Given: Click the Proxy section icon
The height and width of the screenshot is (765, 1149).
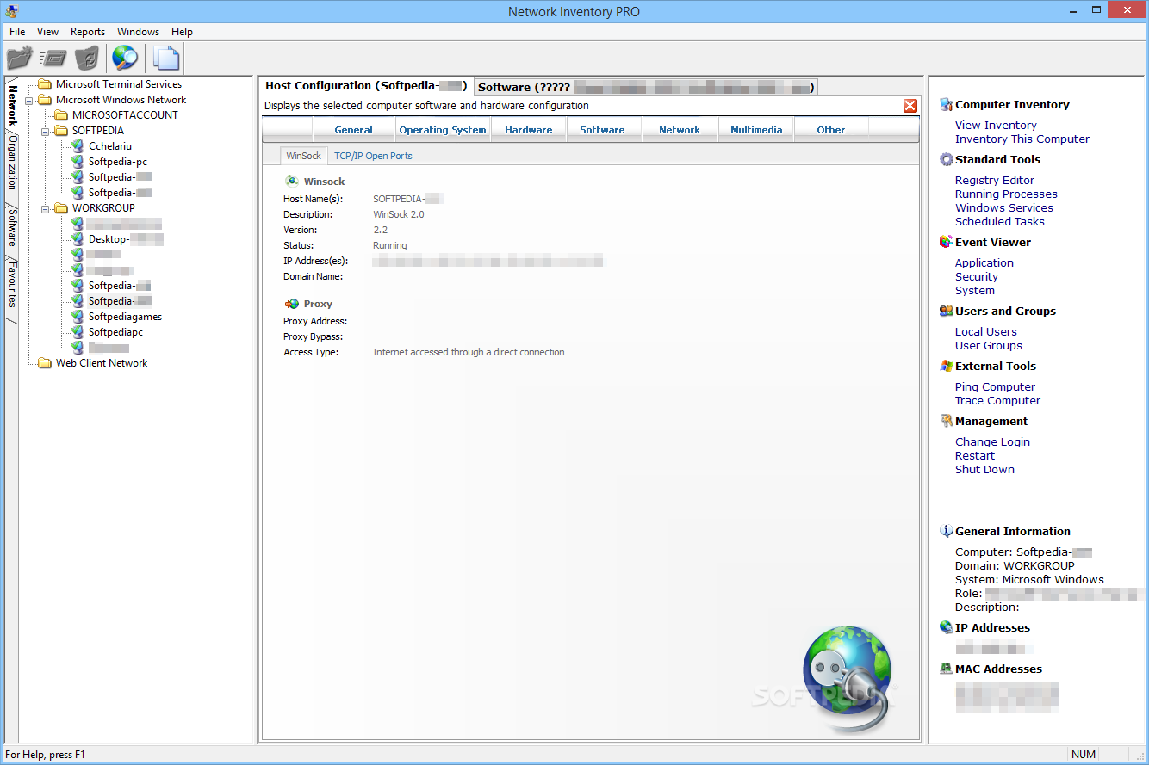Looking at the screenshot, I should coord(291,303).
